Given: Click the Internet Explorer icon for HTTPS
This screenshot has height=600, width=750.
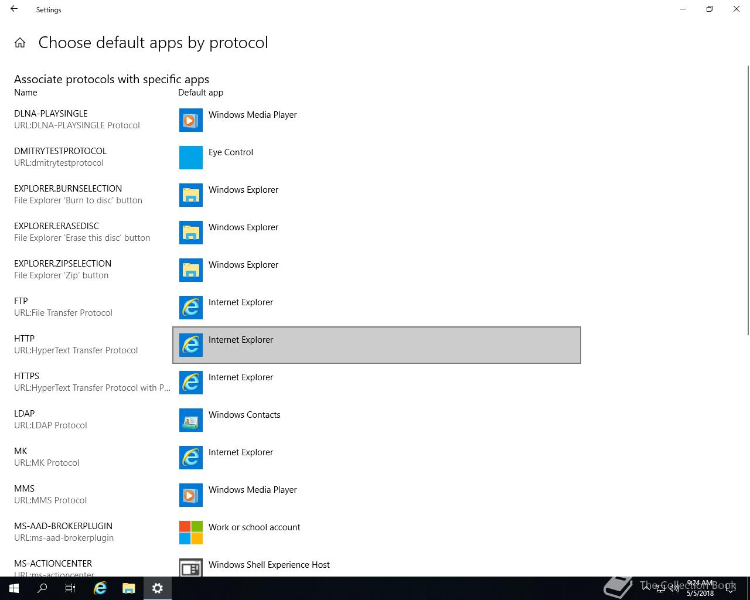Looking at the screenshot, I should (191, 383).
